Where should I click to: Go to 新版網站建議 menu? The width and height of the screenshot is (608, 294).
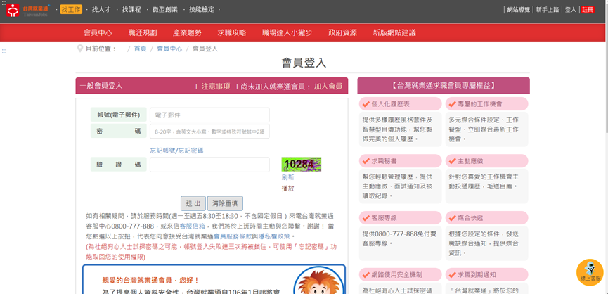point(394,32)
